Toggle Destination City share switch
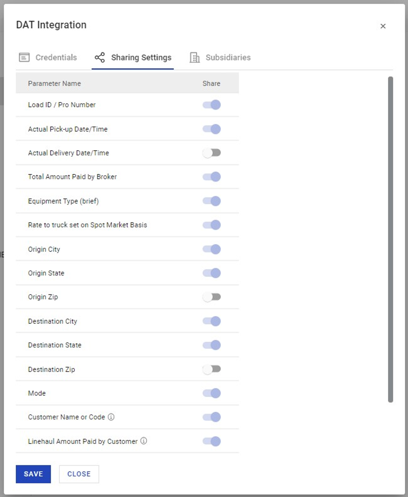 pyautogui.click(x=212, y=321)
